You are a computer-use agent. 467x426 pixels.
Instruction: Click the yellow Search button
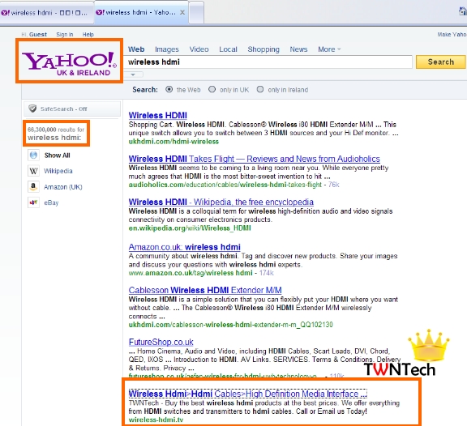tap(441, 62)
